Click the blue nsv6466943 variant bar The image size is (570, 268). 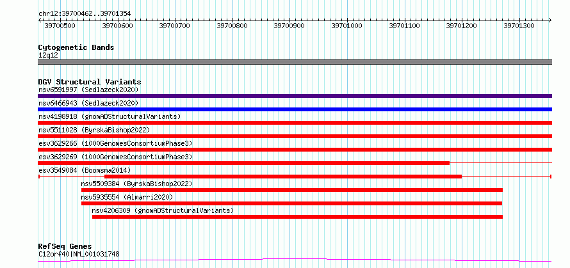pyautogui.click(x=295, y=109)
